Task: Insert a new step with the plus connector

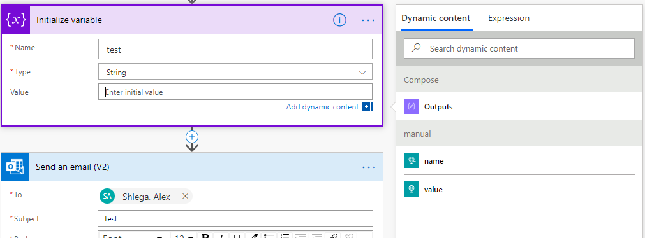Action: click(192, 136)
